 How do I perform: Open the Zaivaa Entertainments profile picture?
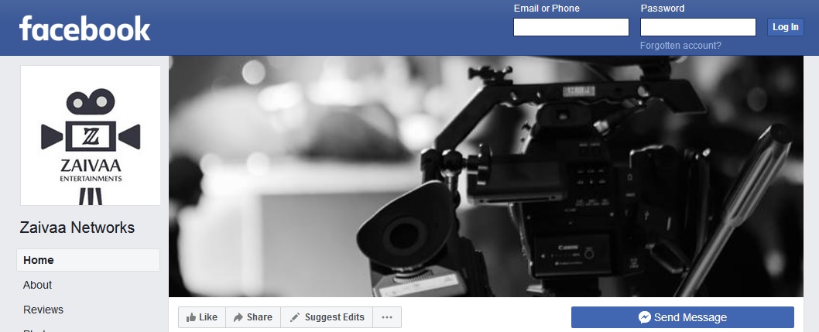(91, 135)
